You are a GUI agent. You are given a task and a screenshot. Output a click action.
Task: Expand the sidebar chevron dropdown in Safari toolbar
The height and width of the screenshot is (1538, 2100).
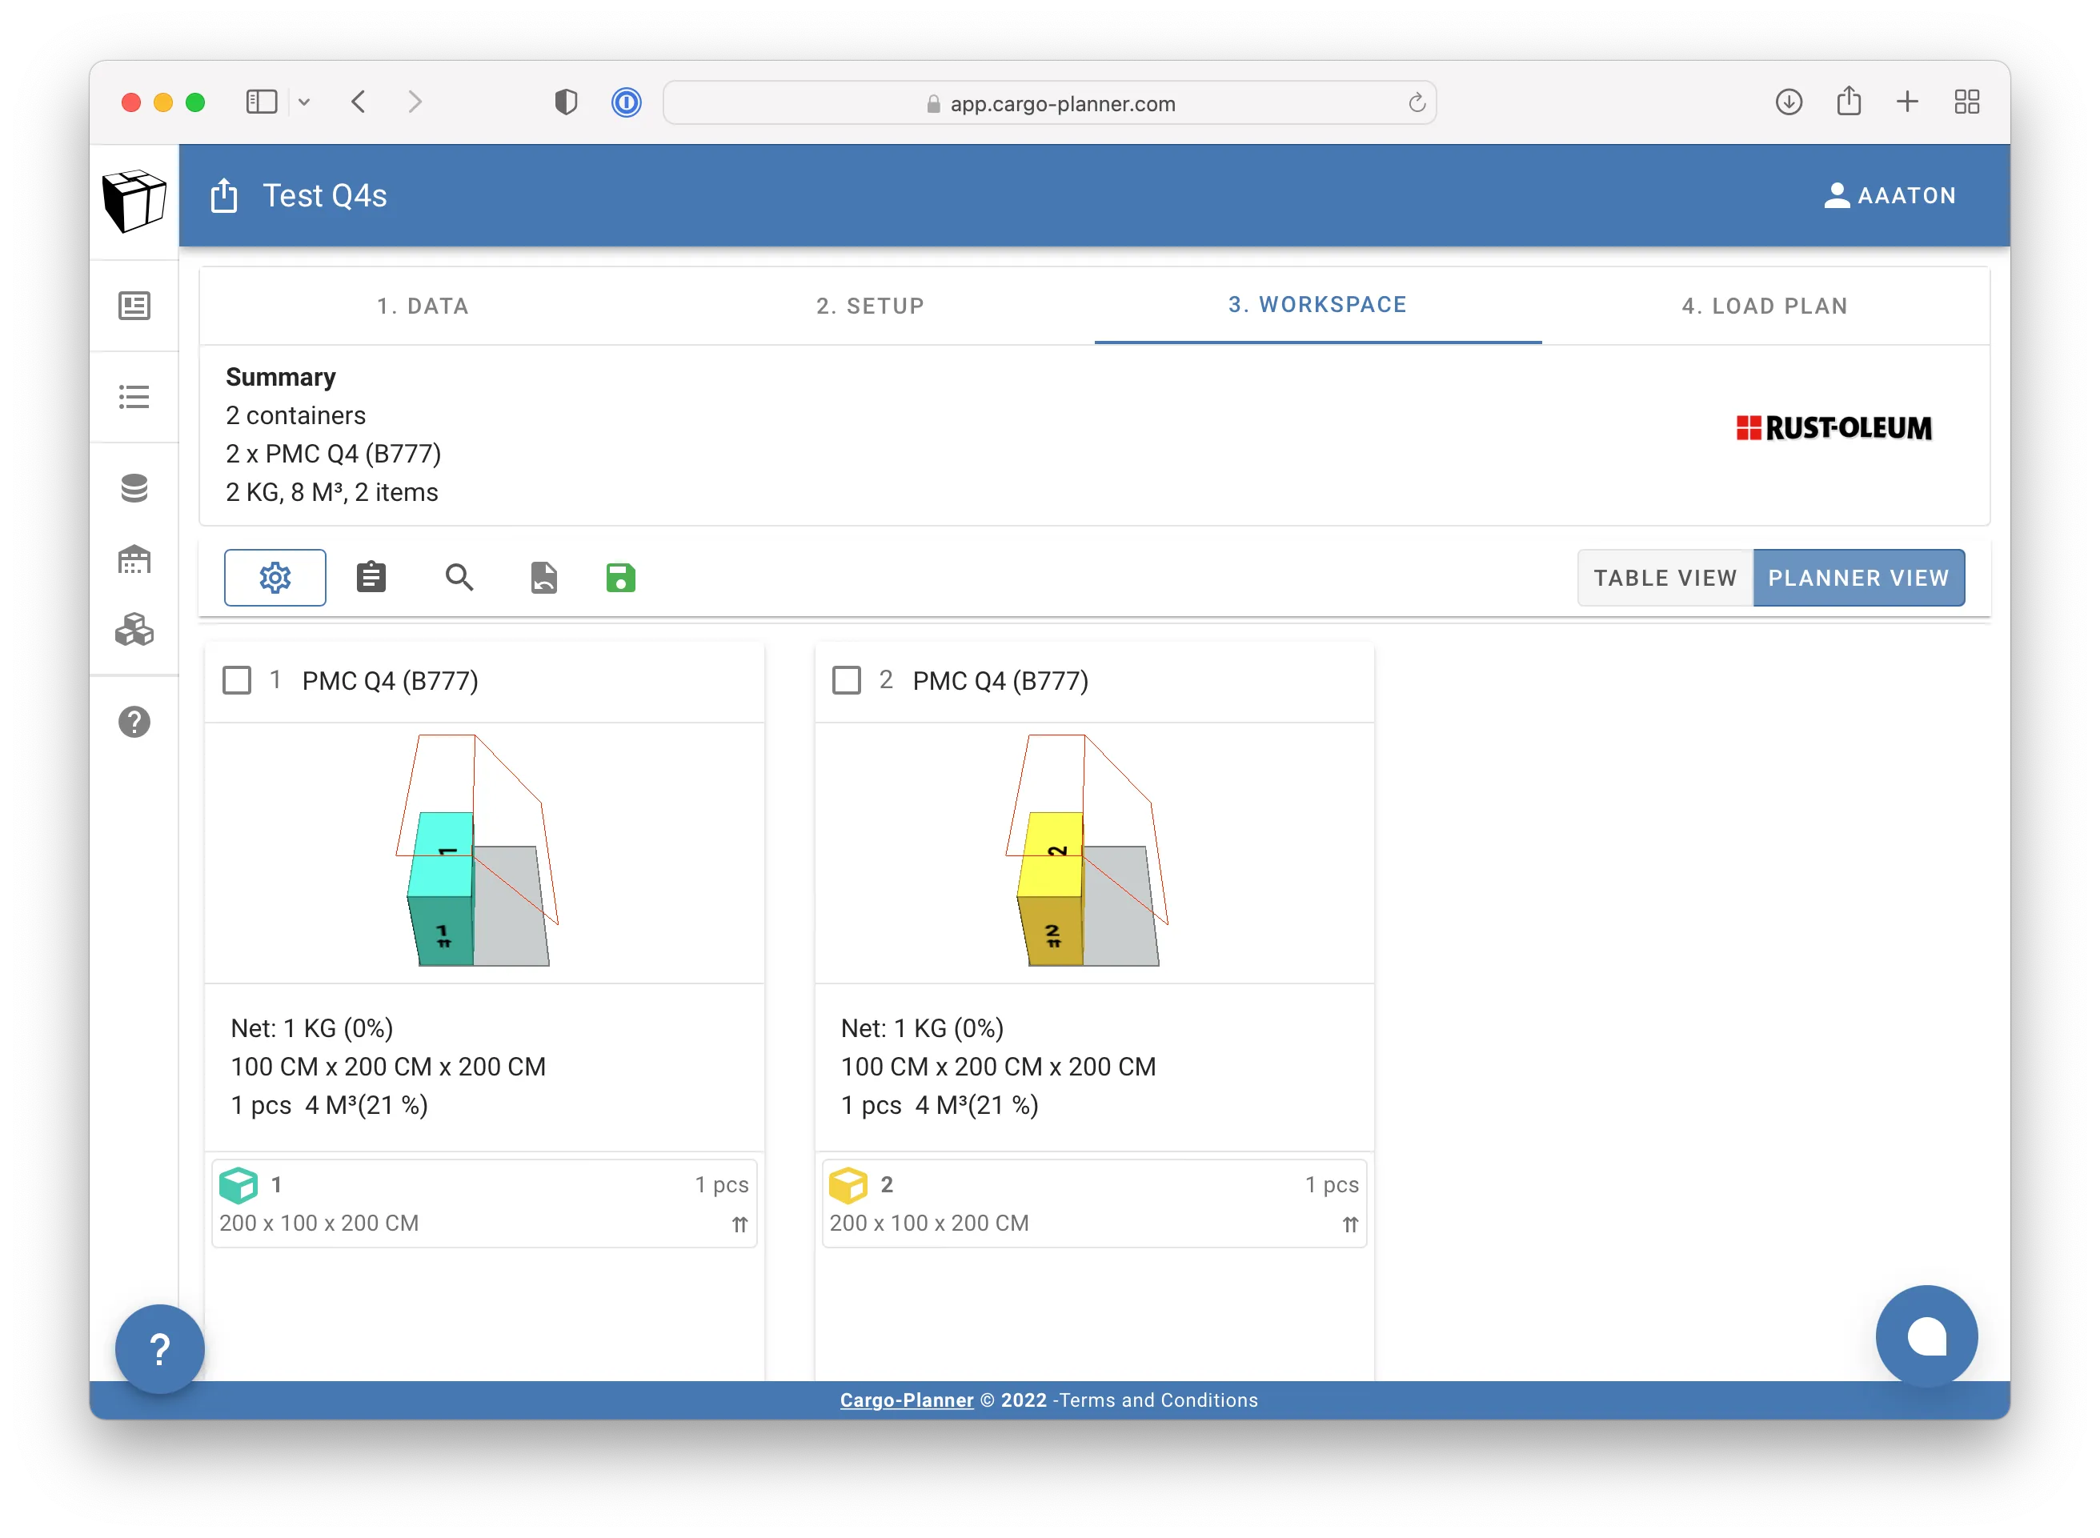pos(304,102)
